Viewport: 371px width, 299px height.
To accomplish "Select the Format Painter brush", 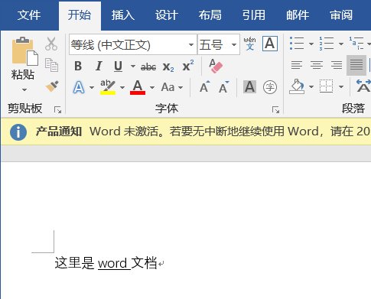I will 52,86.
